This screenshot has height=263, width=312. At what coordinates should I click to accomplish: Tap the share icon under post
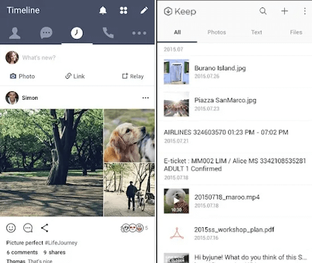(x=45, y=228)
